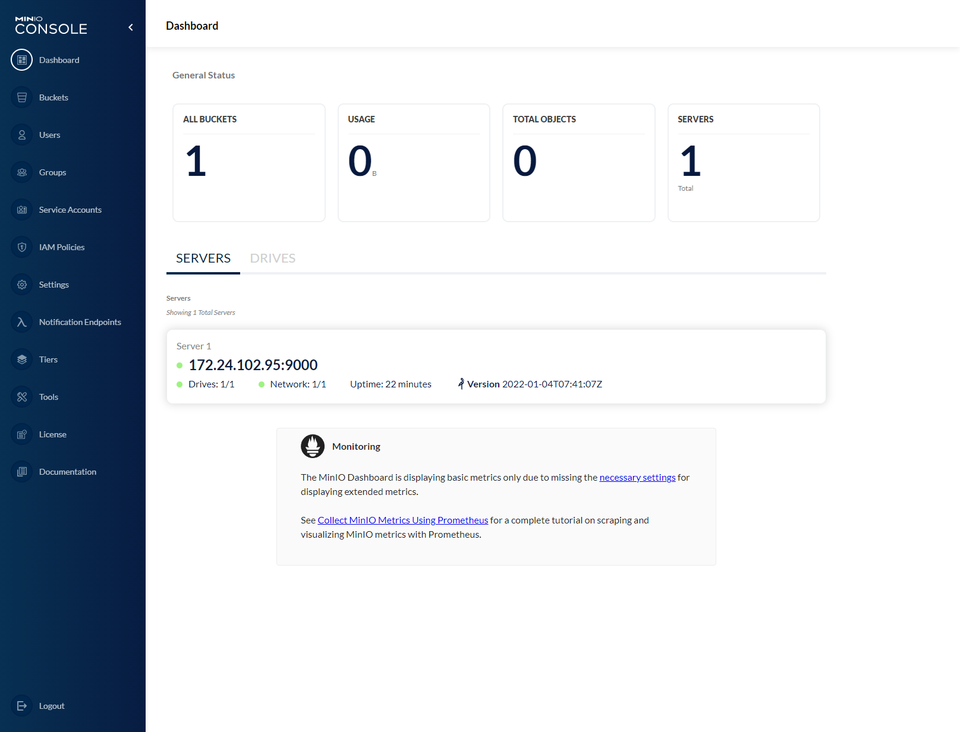Click the 'Server 1' label

(194, 346)
